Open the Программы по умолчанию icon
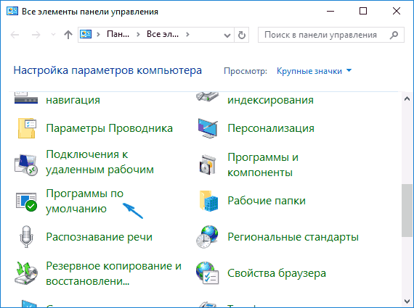This screenshot has height=308, width=414. (x=26, y=201)
